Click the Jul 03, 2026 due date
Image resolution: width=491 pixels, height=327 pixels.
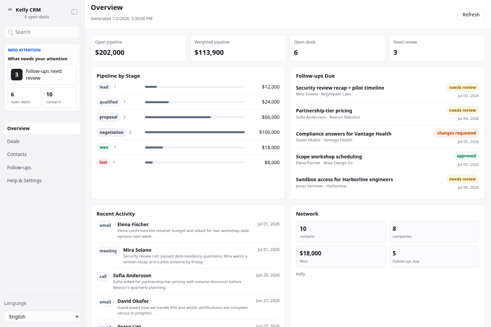tap(468, 96)
